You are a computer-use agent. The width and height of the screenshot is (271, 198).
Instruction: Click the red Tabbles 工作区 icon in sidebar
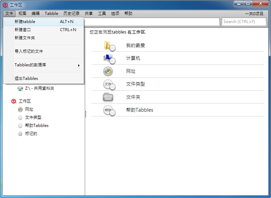[x=14, y=101]
